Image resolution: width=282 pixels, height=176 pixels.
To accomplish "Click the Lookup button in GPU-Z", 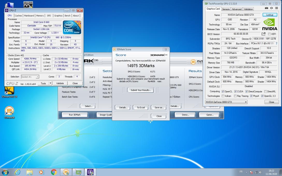I will [x=270, y=15].
